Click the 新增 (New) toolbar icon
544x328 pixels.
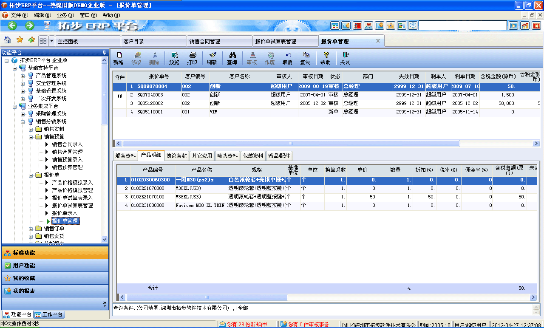119,58
